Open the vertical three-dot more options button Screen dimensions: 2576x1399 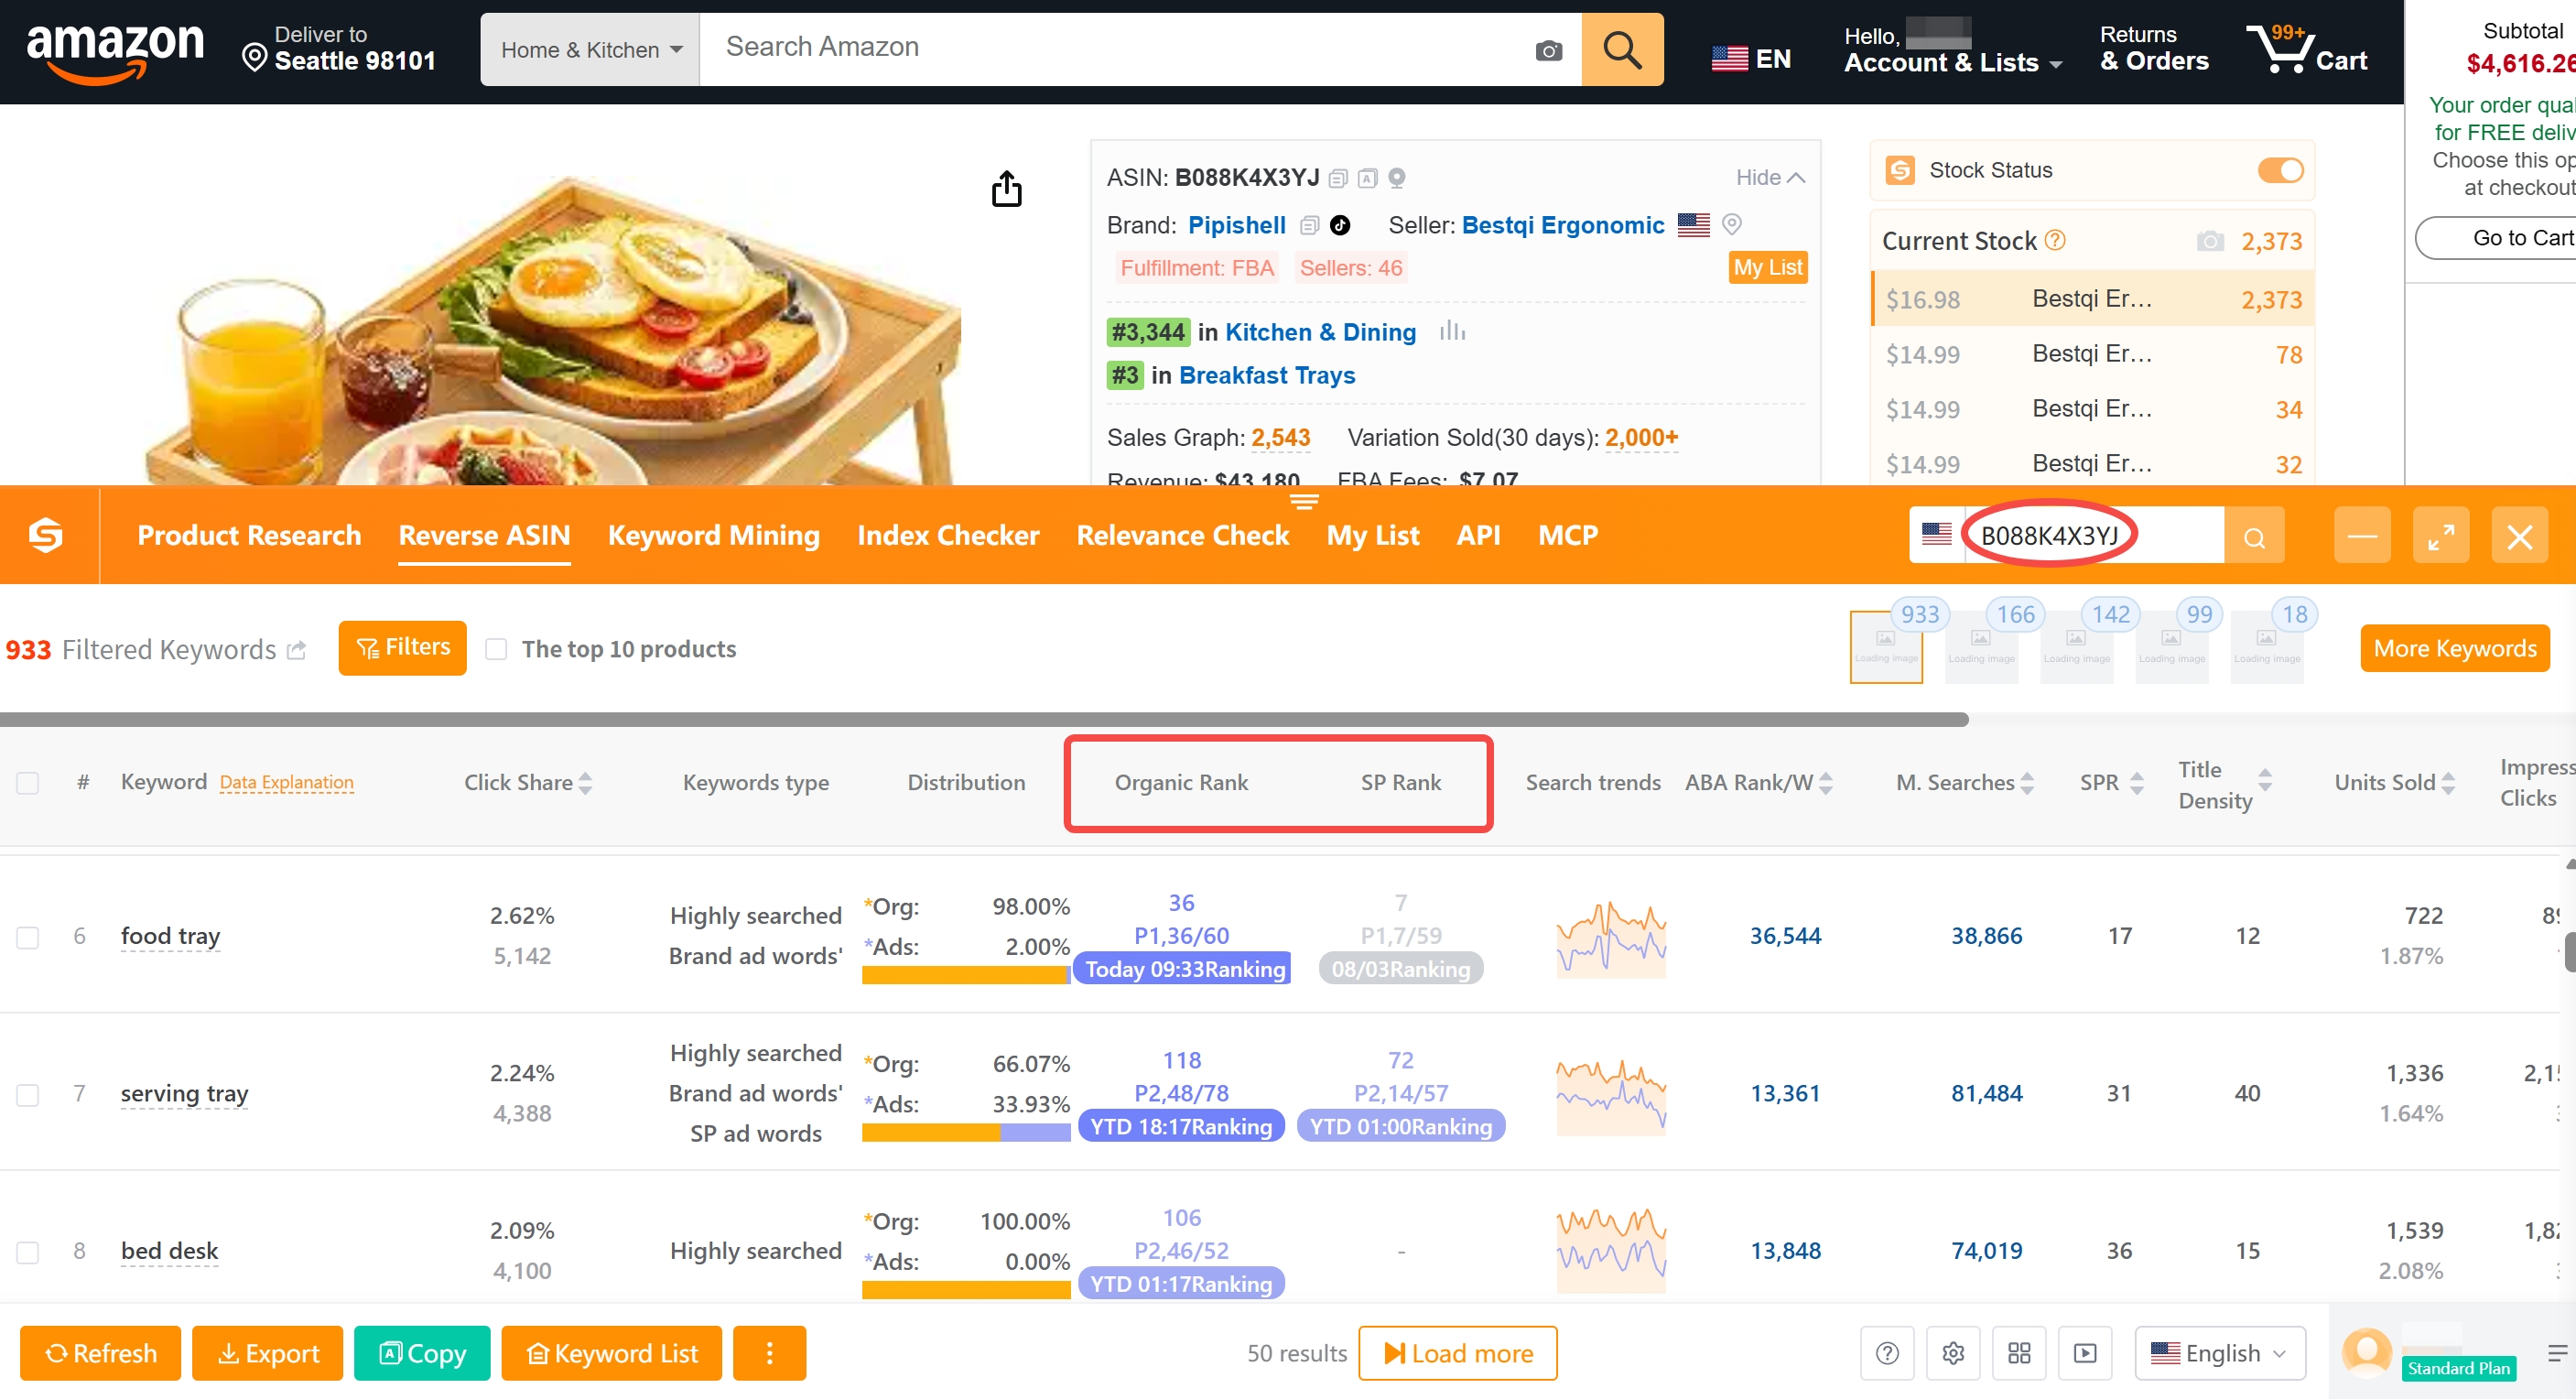(769, 1353)
